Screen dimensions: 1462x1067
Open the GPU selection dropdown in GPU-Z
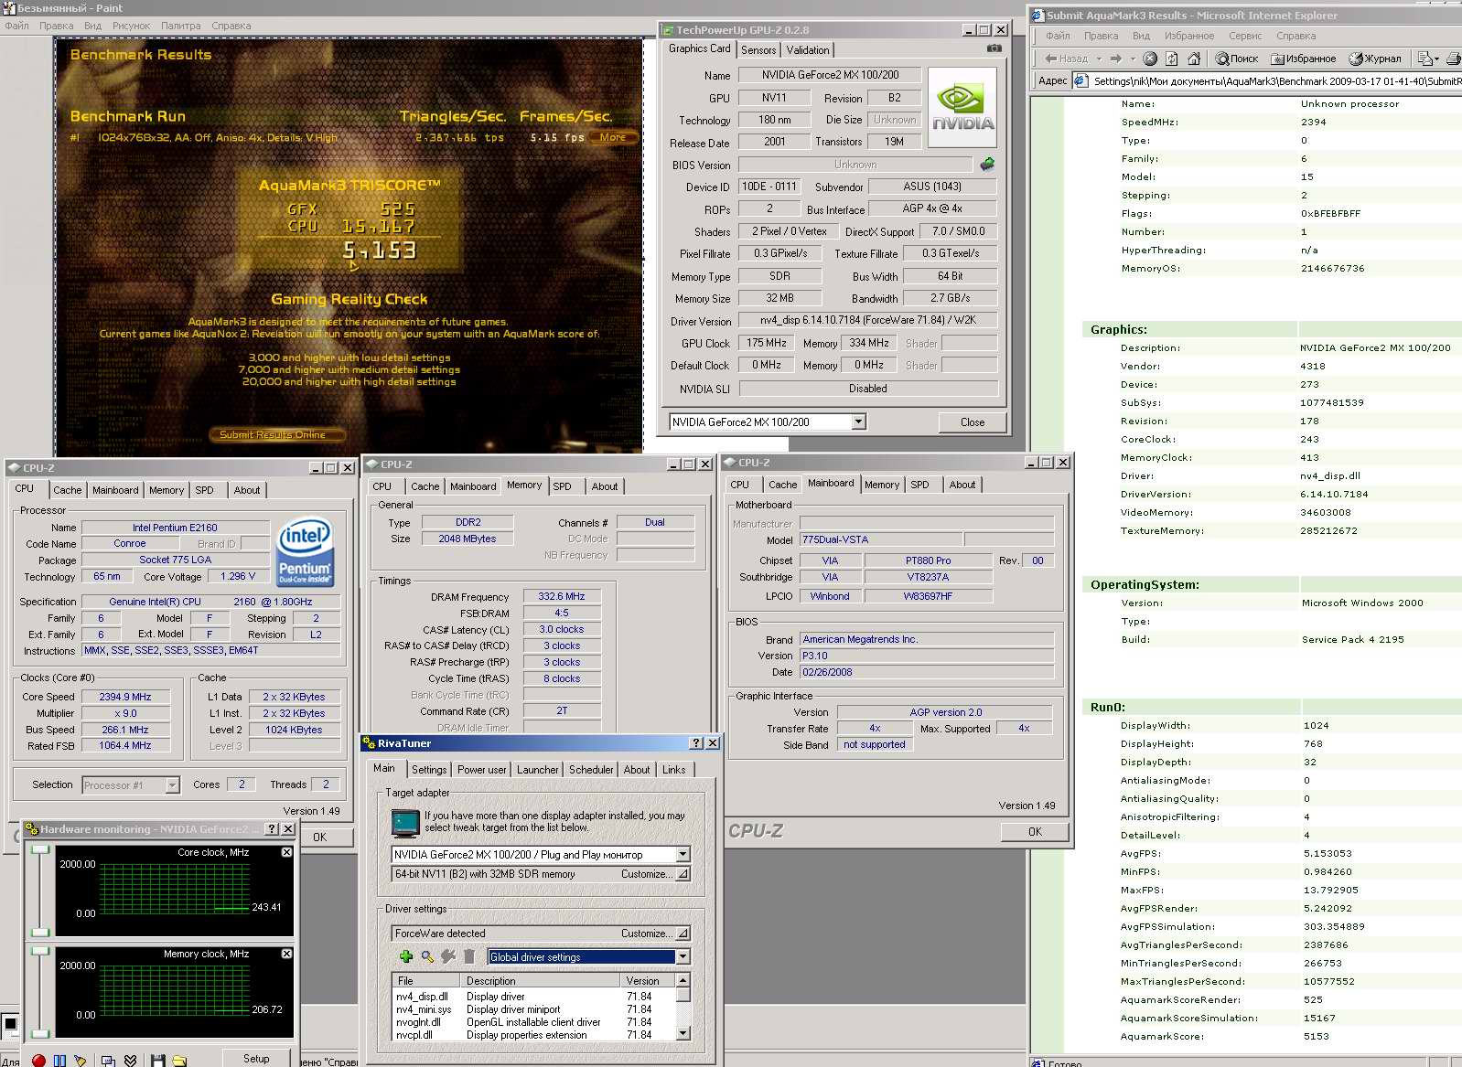tap(858, 421)
